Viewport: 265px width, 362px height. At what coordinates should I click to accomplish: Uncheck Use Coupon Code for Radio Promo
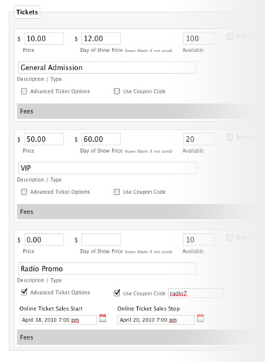point(117,292)
